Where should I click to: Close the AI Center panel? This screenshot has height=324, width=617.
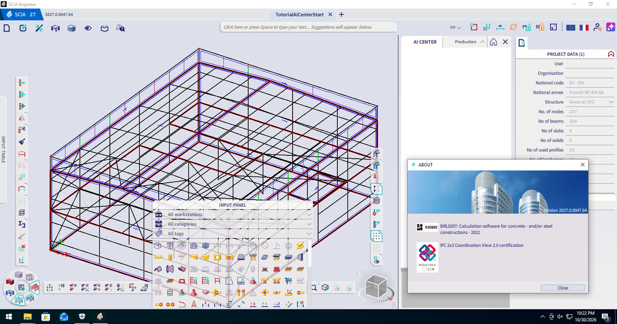(x=505, y=42)
